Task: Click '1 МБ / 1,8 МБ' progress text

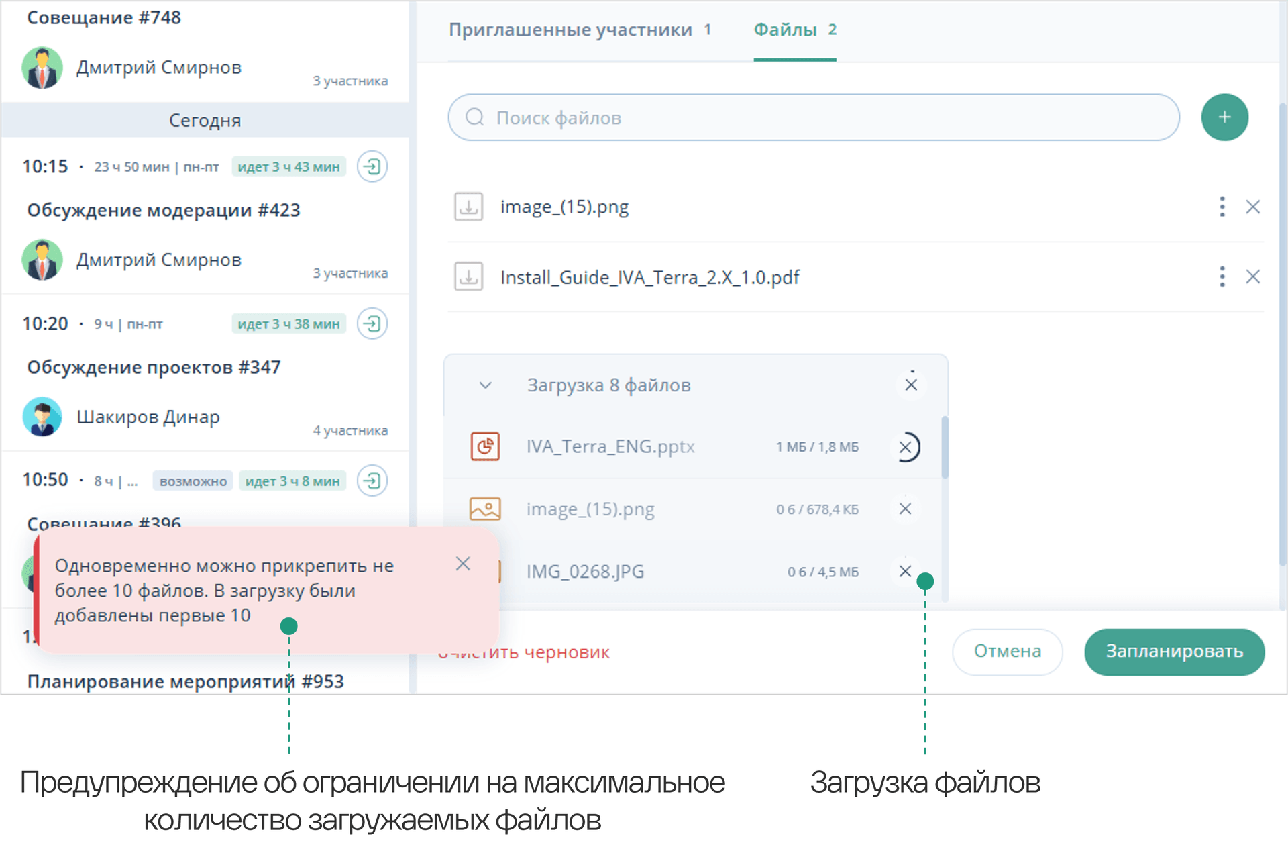Action: coord(817,447)
